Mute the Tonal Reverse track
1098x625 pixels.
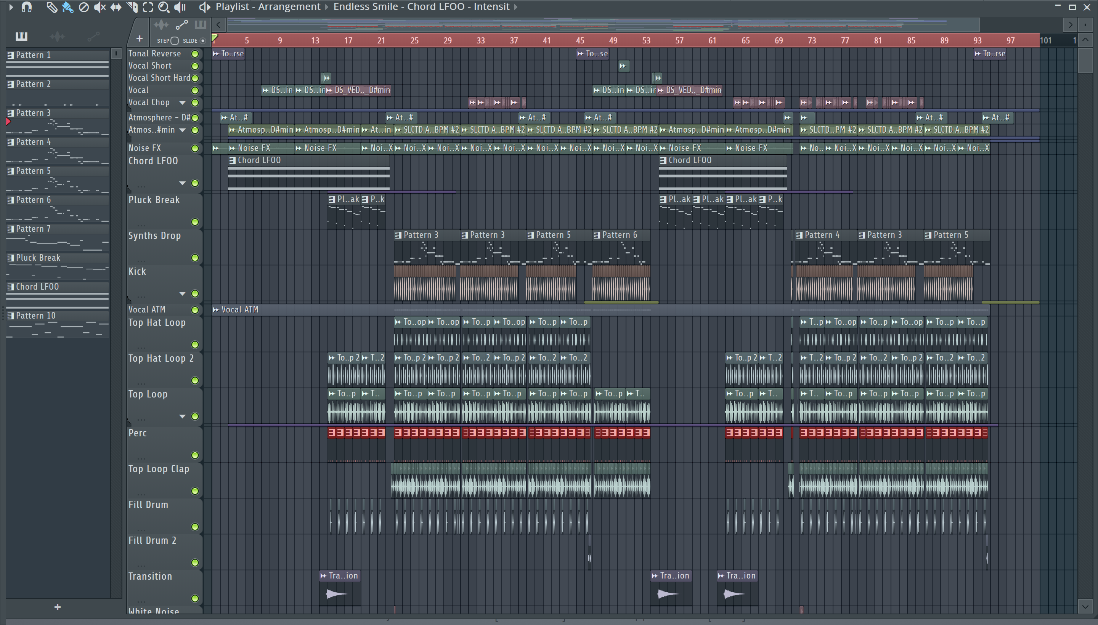point(195,54)
